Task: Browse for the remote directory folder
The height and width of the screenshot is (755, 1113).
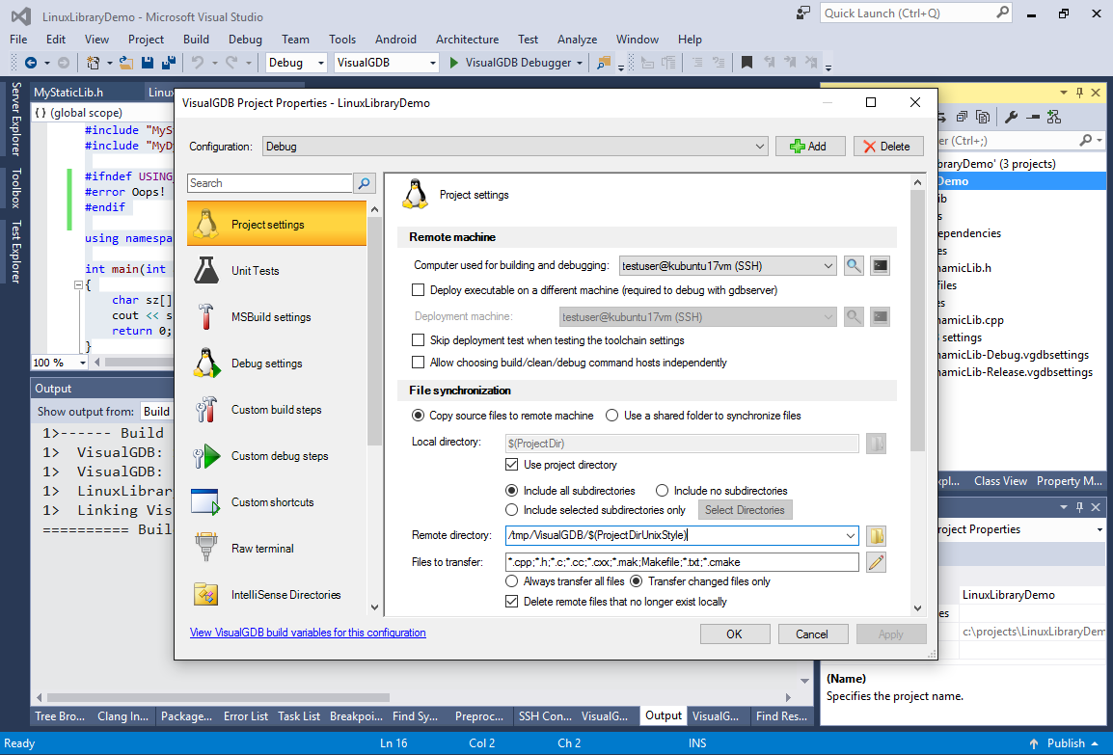Action: point(876,536)
